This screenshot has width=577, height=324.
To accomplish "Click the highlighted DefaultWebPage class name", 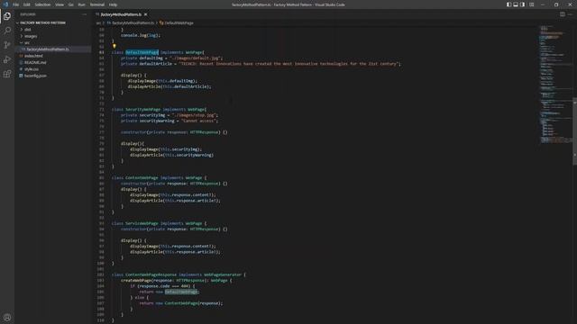I will pyautogui.click(x=142, y=52).
